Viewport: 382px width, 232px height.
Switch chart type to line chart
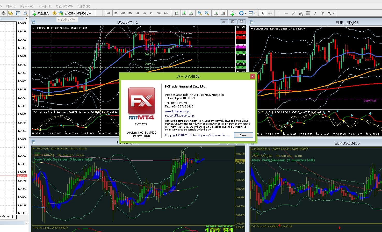pyautogui.click(x=191, y=13)
